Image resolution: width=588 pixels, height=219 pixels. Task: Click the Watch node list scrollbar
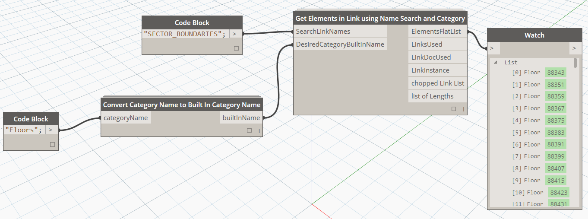click(575, 63)
